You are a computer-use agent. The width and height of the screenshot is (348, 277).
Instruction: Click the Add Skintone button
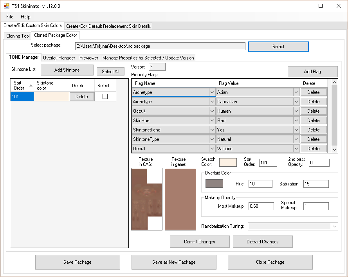click(x=67, y=70)
